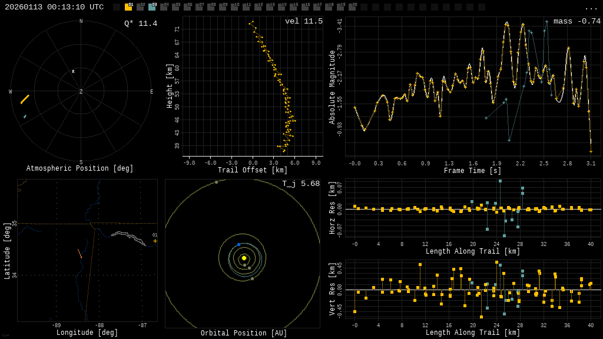Enable the gray station 02 box
603x339 pixels.
(x=140, y=7)
